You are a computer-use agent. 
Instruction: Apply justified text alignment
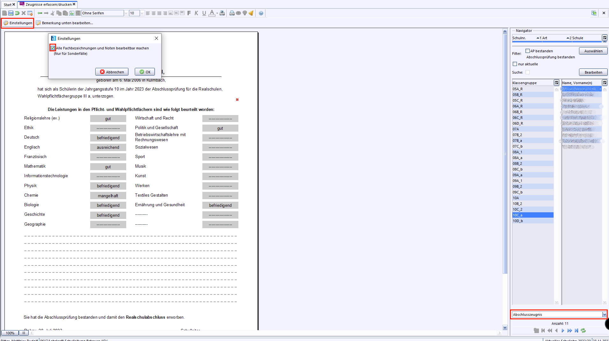(159, 13)
